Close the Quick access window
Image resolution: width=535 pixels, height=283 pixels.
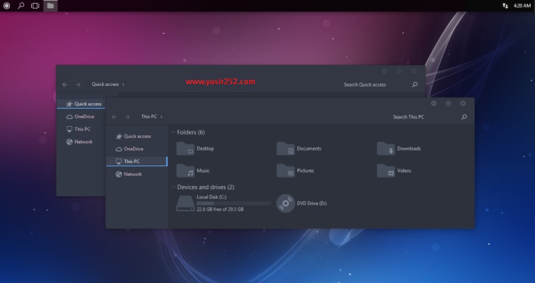[x=414, y=71]
